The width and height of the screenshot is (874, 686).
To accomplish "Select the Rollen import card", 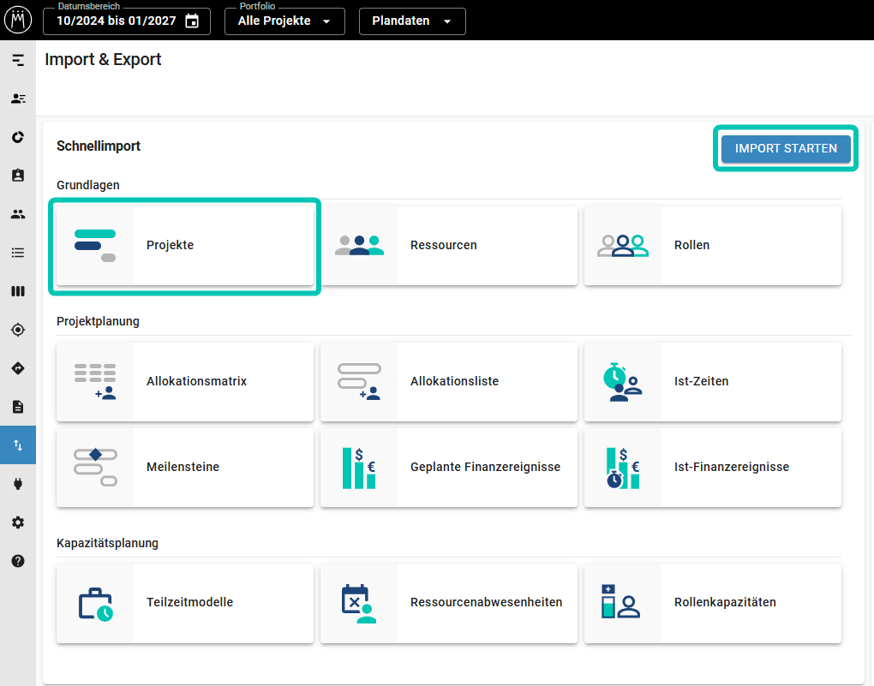I will (x=712, y=246).
